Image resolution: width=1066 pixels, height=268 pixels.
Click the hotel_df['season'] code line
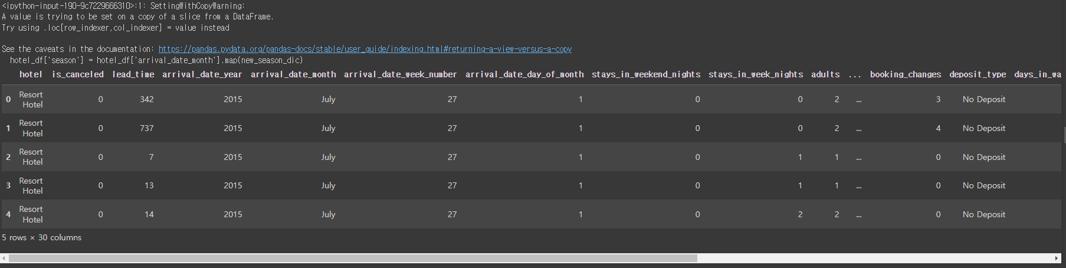(156, 60)
